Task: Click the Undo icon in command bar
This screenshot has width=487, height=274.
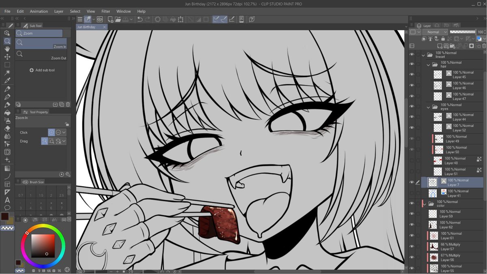Action: [140, 19]
